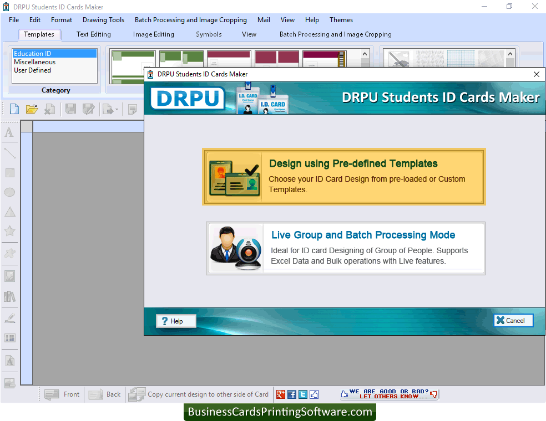The height and width of the screenshot is (421, 546).
Task: Open Batch Processing and Image Cropping menu
Action: pos(191,20)
